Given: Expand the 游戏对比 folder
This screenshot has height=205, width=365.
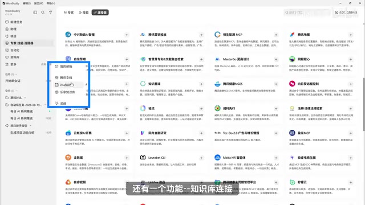Looking at the screenshot, I should (25, 97).
